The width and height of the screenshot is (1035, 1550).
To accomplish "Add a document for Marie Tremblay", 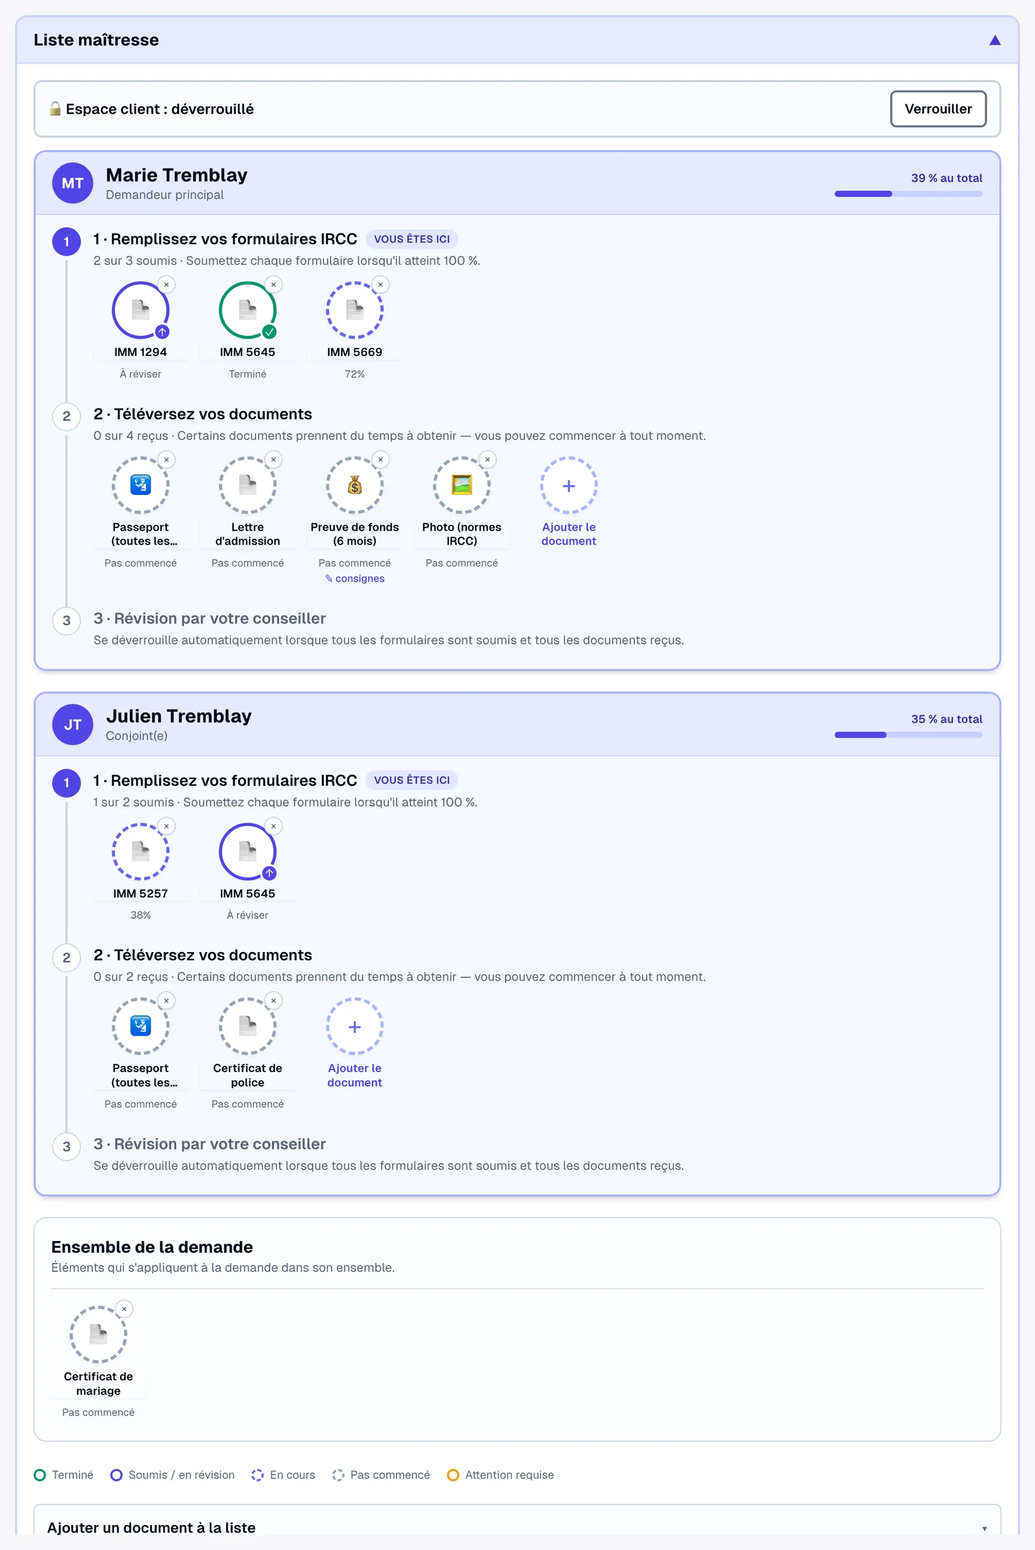I will click(x=568, y=502).
